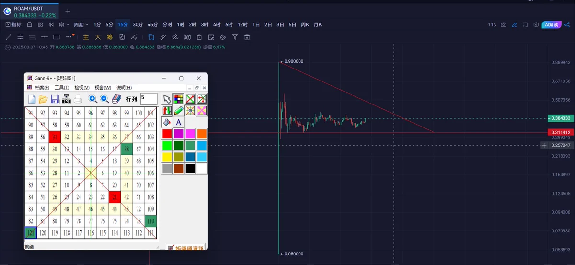Image resolution: width=575 pixels, height=265 pixels.
Task: Delete drawings with the trash icon
Action: (x=247, y=37)
